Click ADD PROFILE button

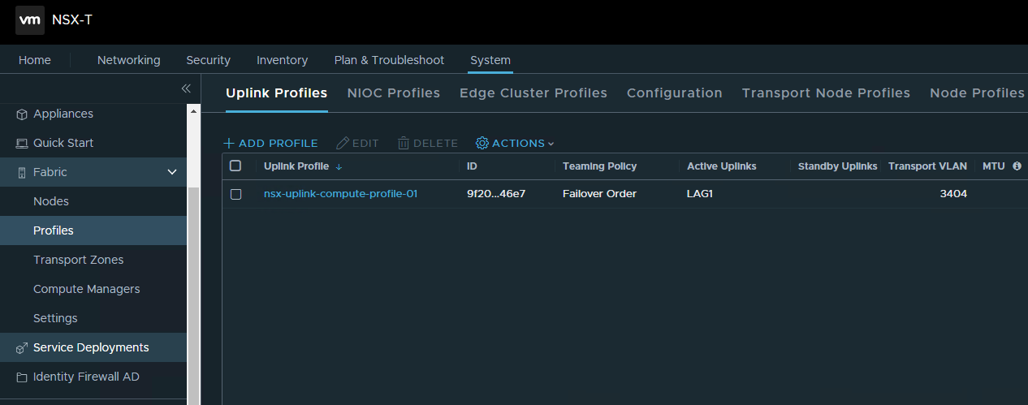(270, 143)
